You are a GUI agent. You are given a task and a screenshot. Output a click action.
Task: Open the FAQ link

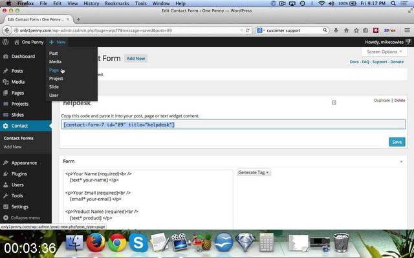[x=365, y=62]
